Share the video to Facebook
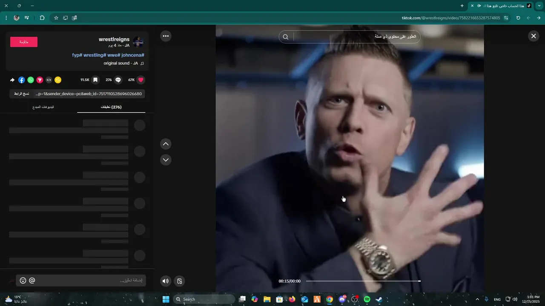The image size is (545, 306). pos(22,80)
